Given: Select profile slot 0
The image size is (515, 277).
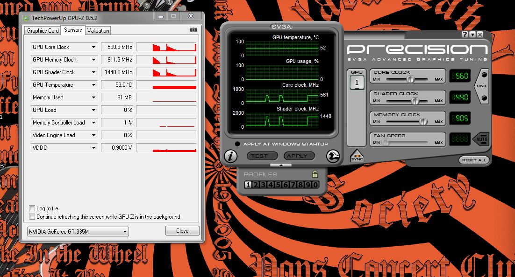Looking at the screenshot, I should pyautogui.click(x=315, y=185).
